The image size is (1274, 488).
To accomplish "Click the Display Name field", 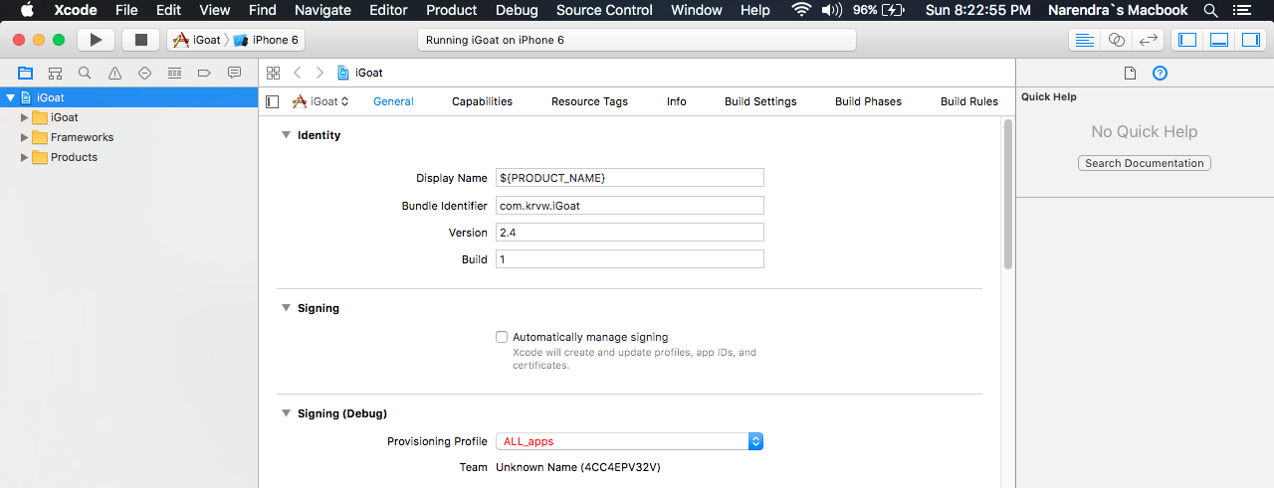I will tap(630, 178).
